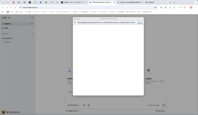Collapse the left sidebar panel icon

[32, 18]
